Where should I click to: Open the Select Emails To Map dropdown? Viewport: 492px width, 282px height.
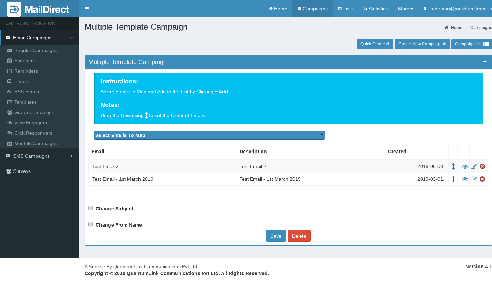coord(209,135)
